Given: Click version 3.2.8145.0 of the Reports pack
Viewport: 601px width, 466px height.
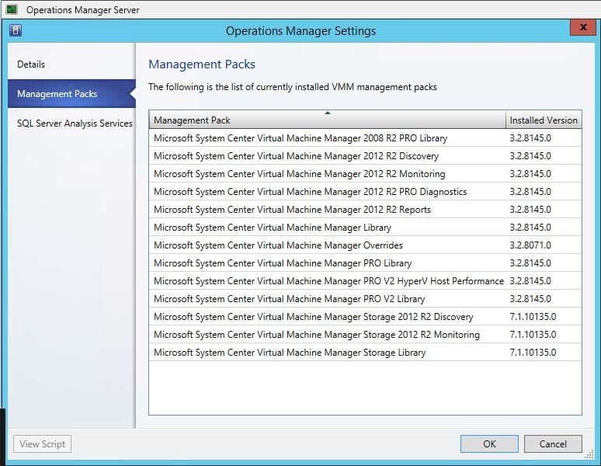Looking at the screenshot, I should (530, 209).
